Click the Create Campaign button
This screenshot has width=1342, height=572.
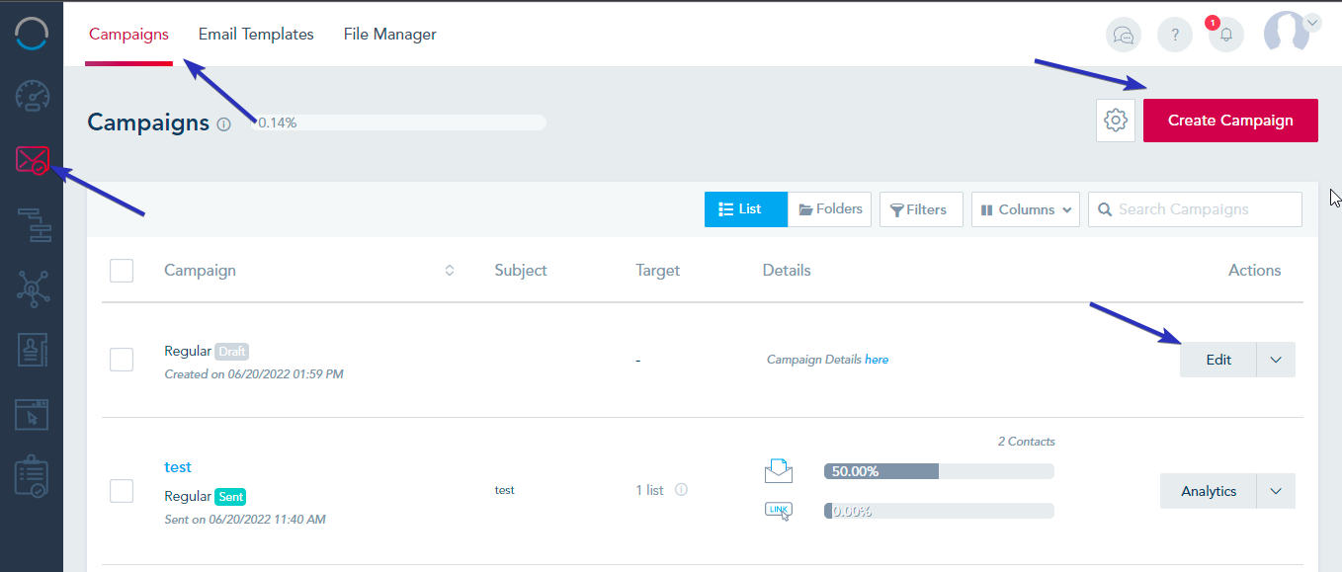tap(1230, 121)
